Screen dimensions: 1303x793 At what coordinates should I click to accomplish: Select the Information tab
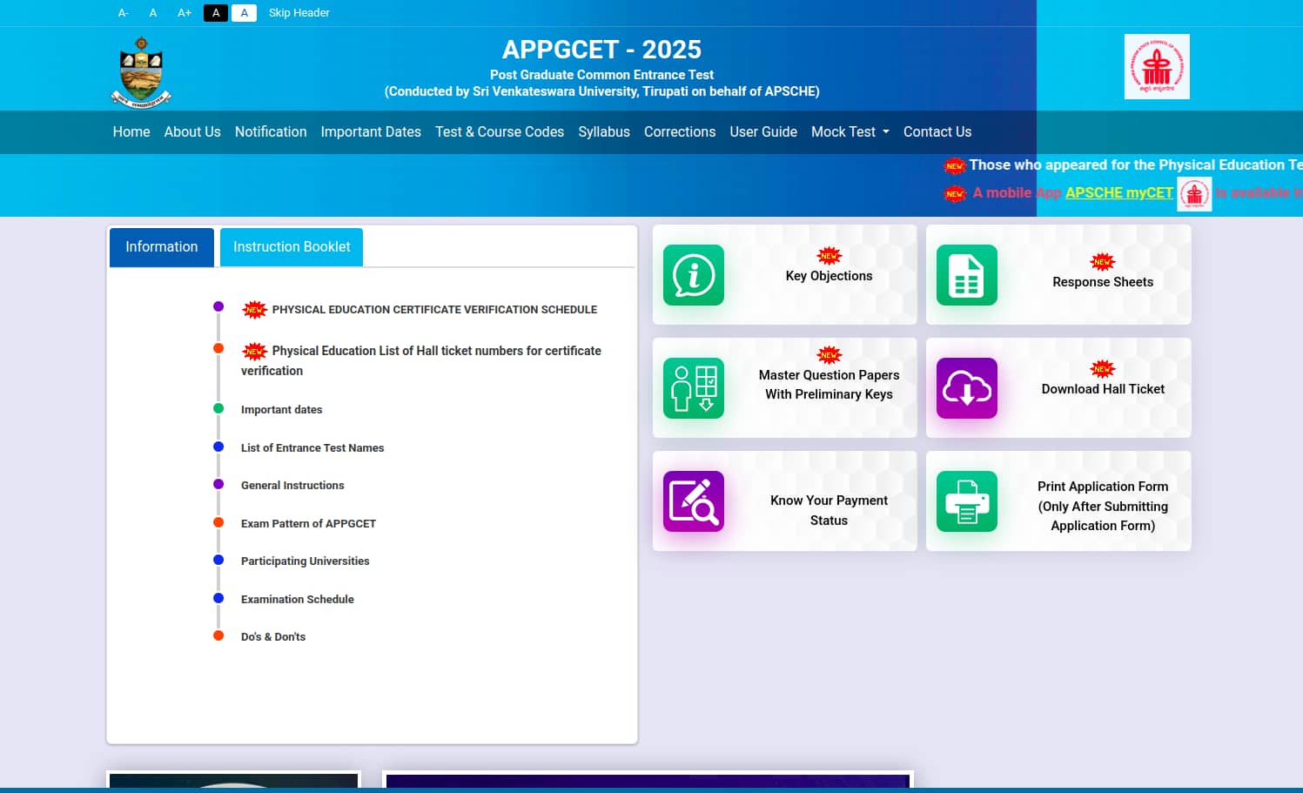pos(162,247)
